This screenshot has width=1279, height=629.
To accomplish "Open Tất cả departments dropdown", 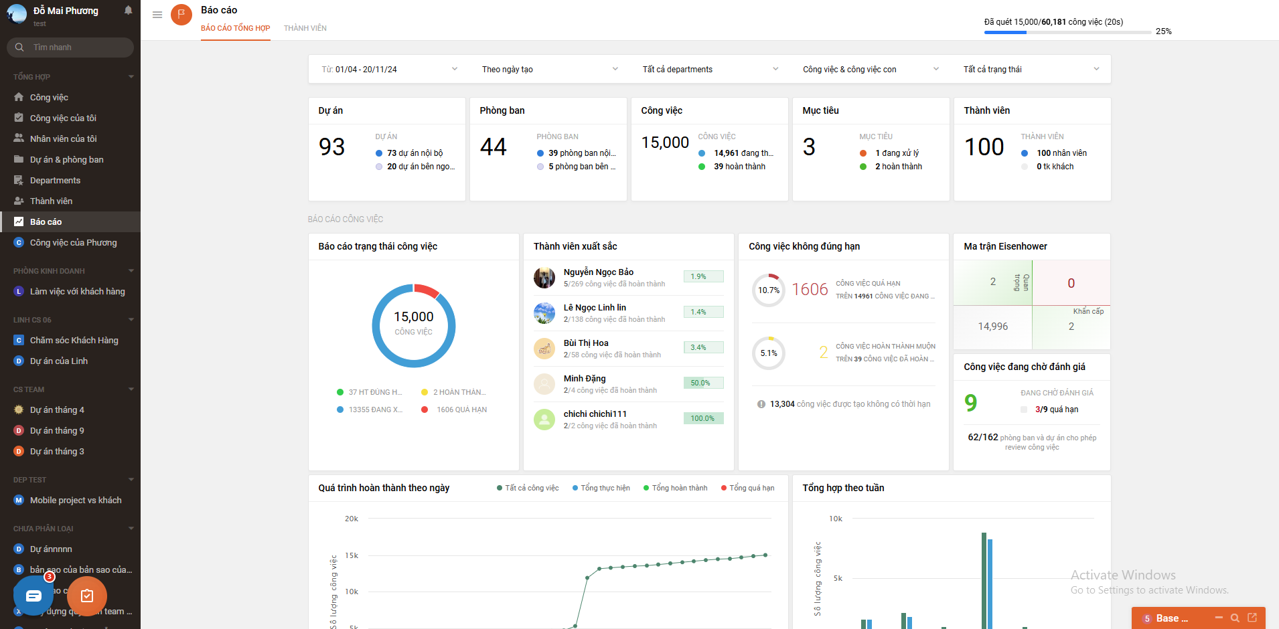I will tap(710, 69).
